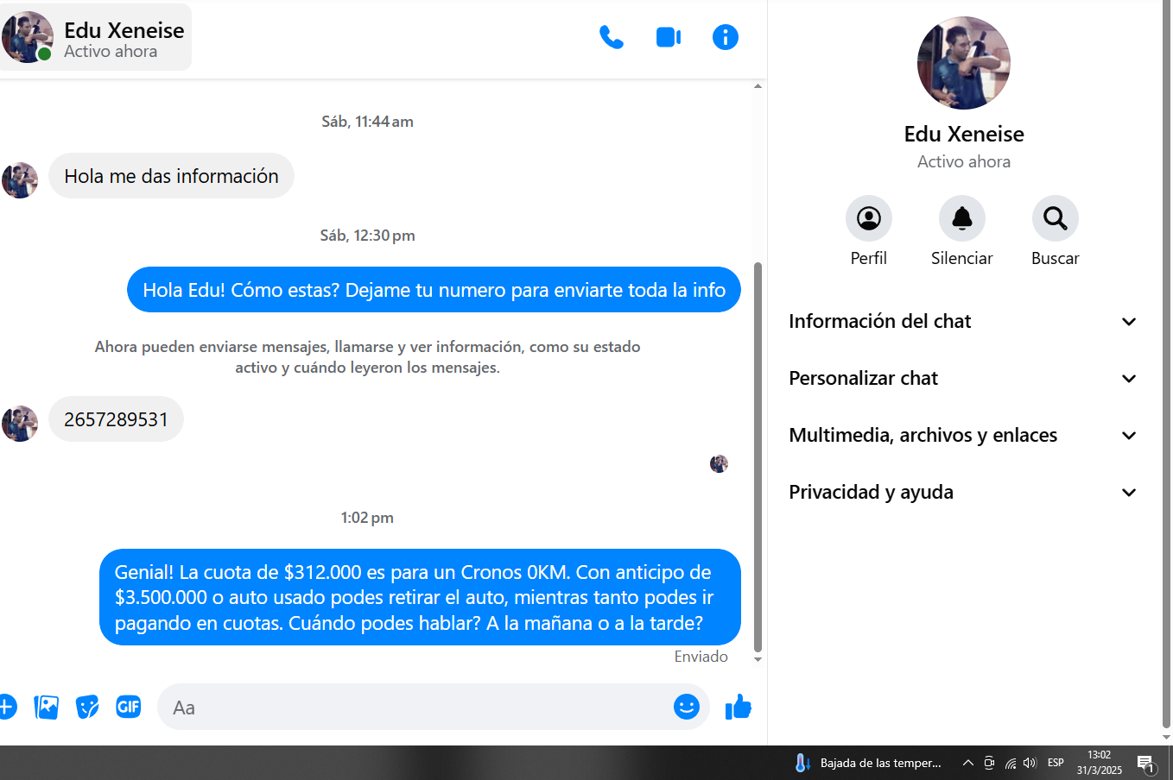
Task: Switch input language via ESP indicator
Action: pyautogui.click(x=1056, y=763)
